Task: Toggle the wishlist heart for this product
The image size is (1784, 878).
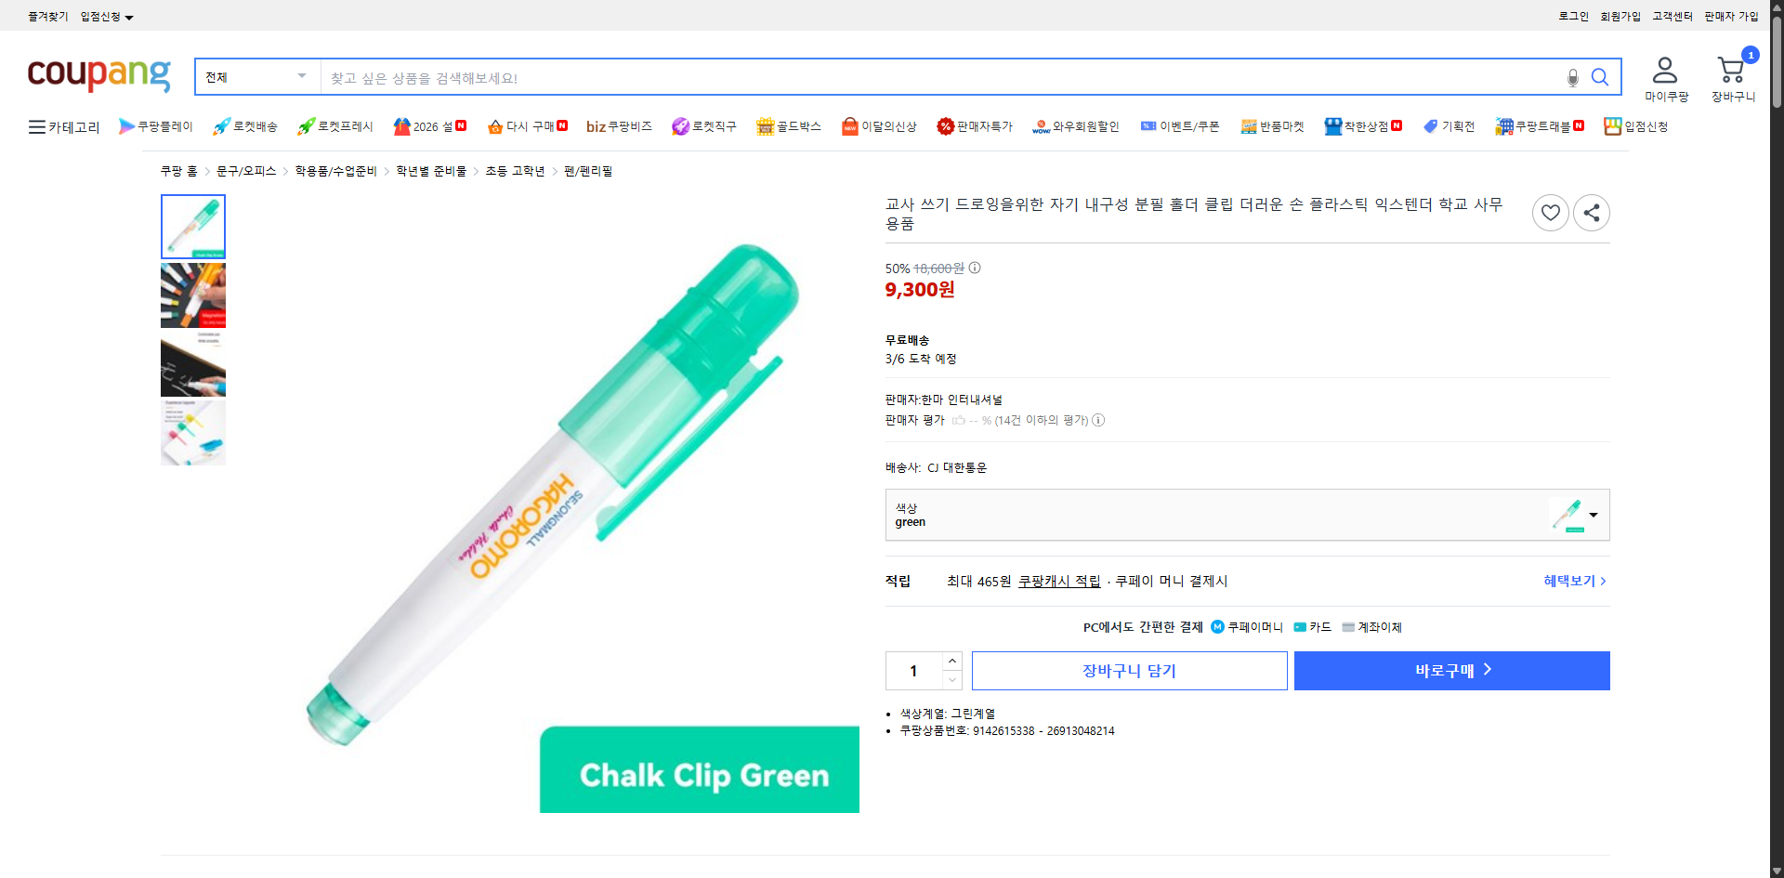Action: click(x=1550, y=212)
